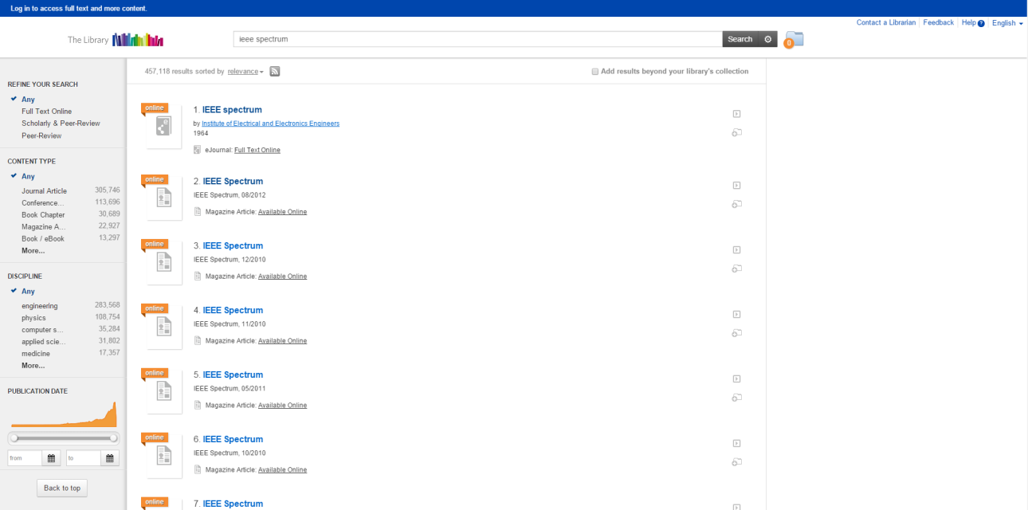Click the document thumbnail for result 1
The height and width of the screenshot is (510, 1028).
click(164, 127)
